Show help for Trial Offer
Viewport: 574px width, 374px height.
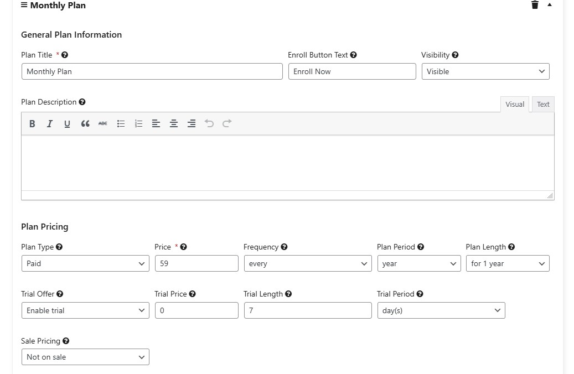coord(60,294)
